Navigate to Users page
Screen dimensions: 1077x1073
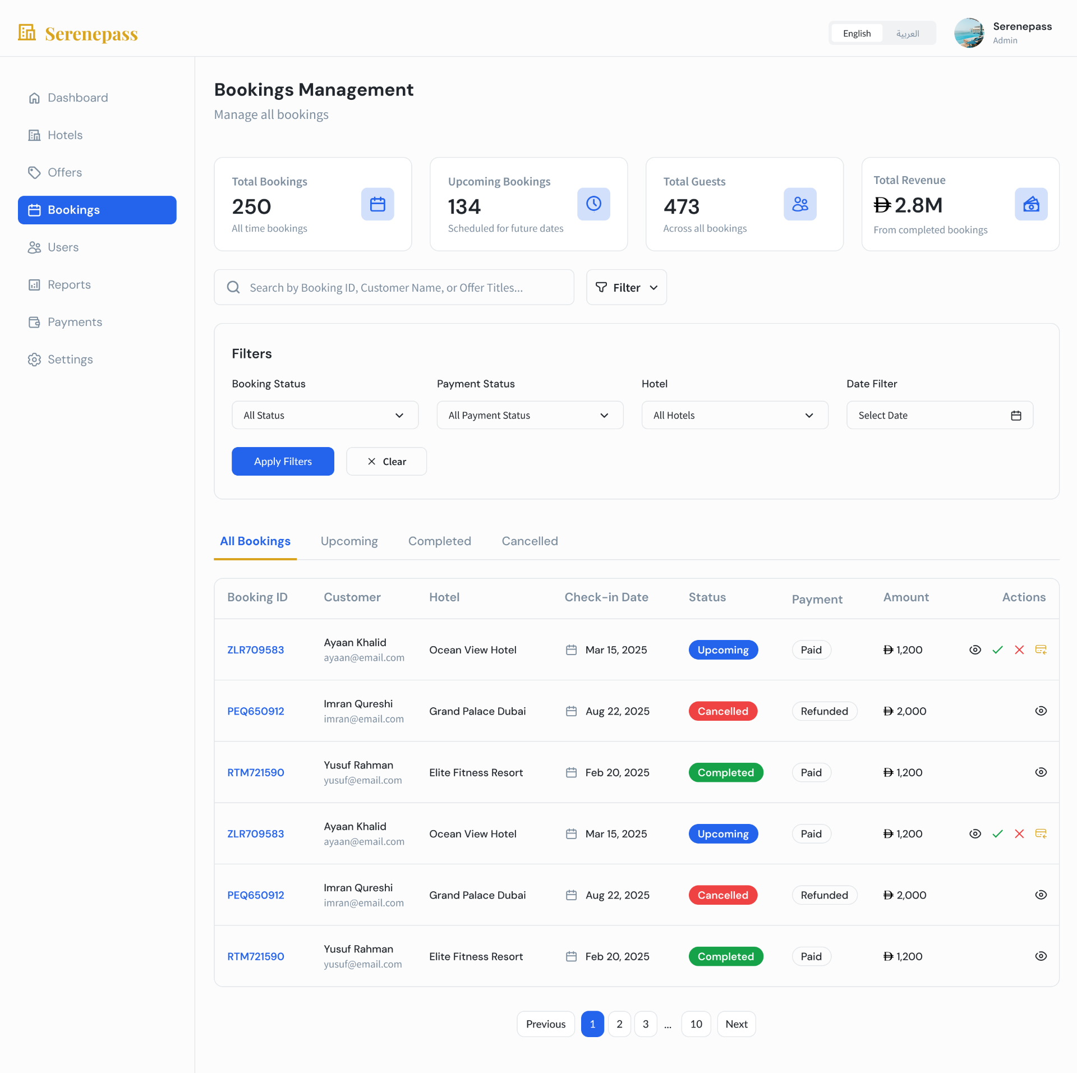click(53, 247)
